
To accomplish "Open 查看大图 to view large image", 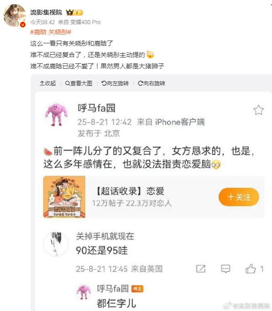I will click(79, 83).
